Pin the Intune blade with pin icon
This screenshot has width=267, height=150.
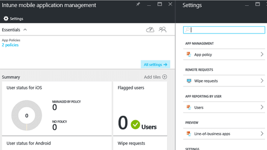tap(138, 5)
